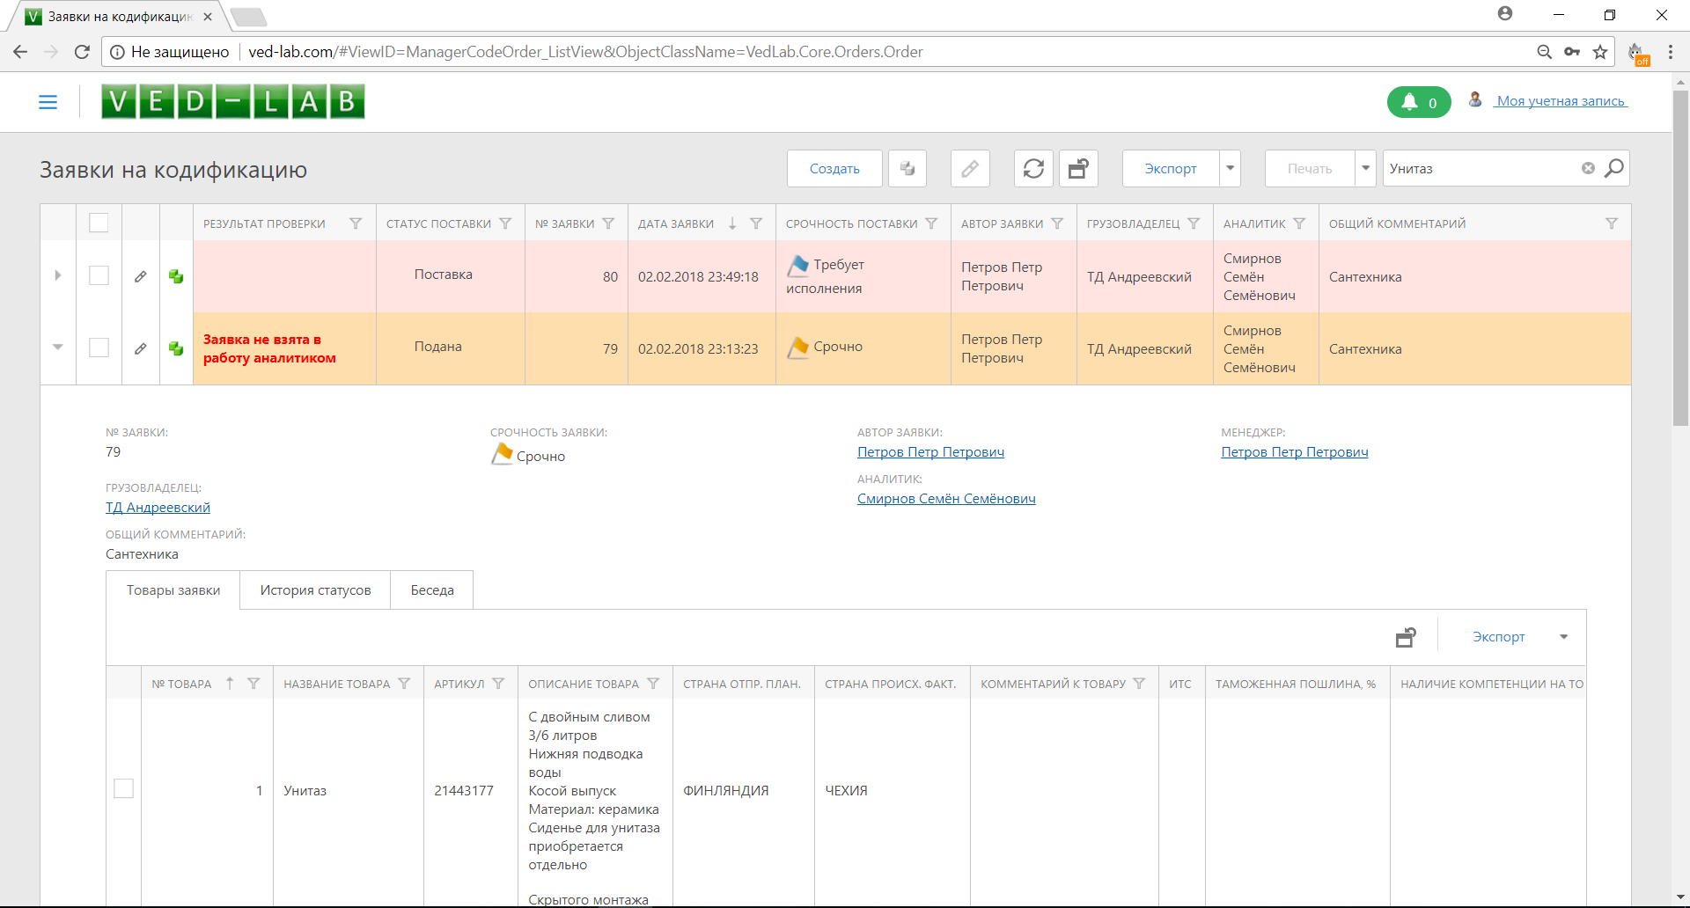Open the goods table Экспорт dropdown arrow

point(1564,637)
